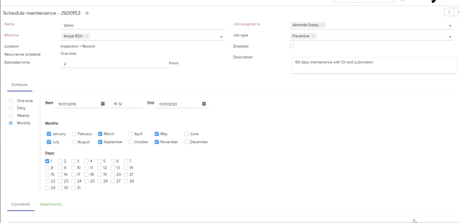Check the August month
The image size is (460, 223).
point(74,142)
